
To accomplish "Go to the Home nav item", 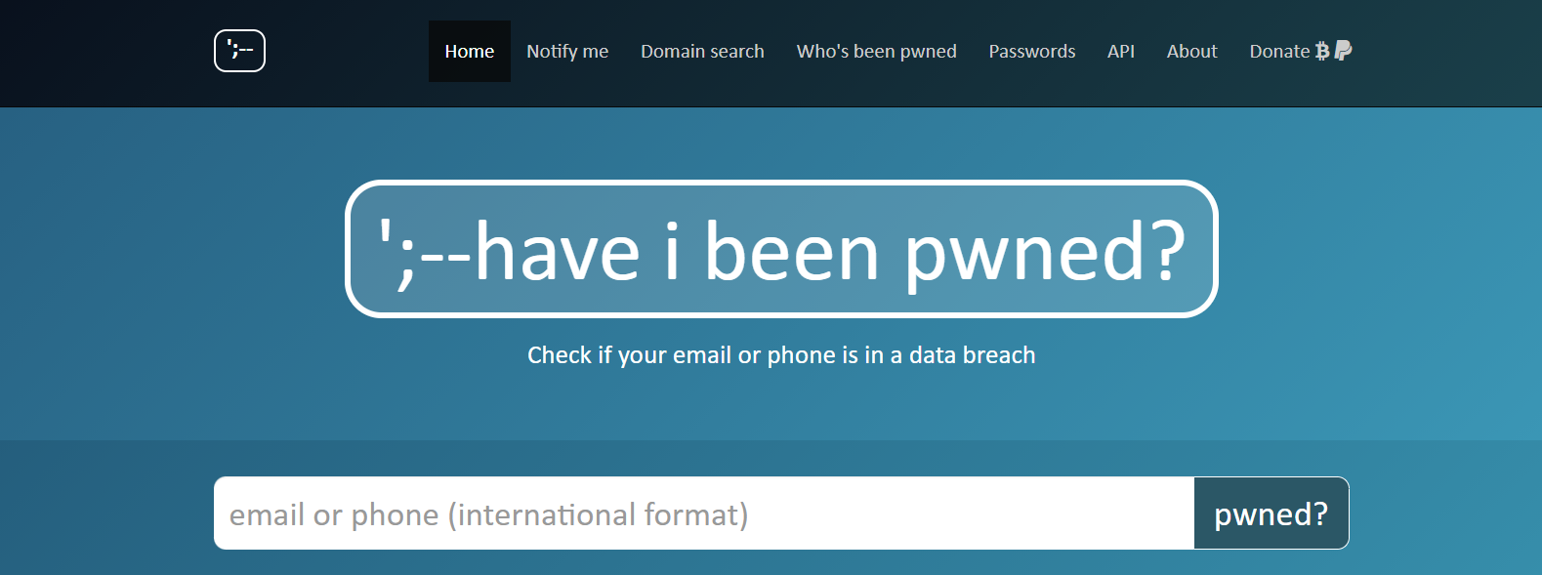I will (469, 51).
